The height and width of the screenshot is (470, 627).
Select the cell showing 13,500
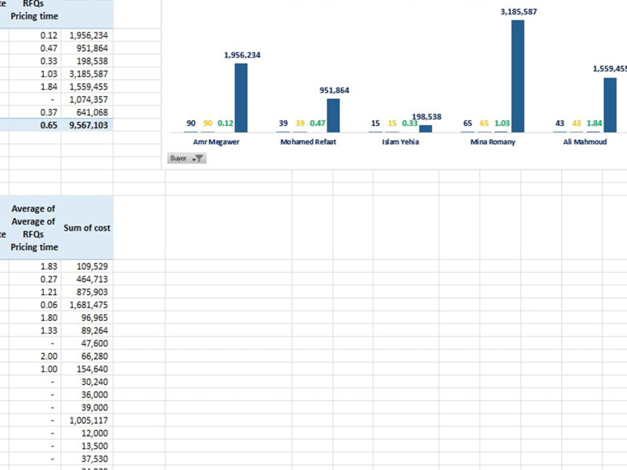pyautogui.click(x=87, y=446)
